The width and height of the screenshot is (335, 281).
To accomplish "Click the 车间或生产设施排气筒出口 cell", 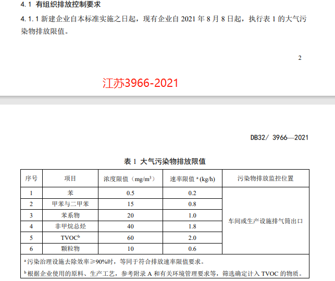I will point(265,221).
